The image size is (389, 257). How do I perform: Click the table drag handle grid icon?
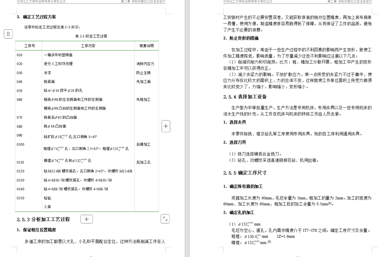click(8, 34)
